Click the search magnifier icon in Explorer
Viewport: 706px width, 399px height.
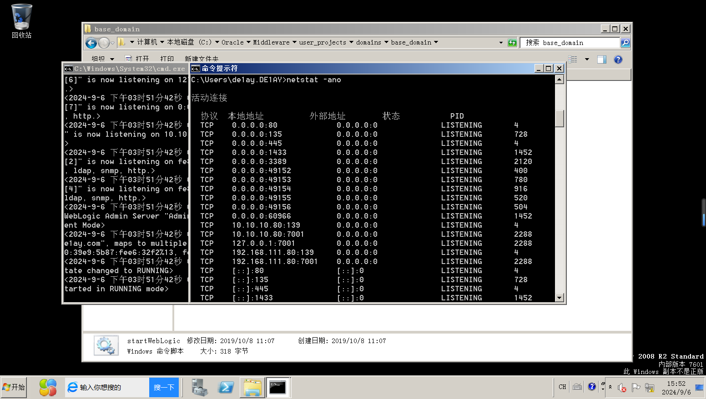625,43
